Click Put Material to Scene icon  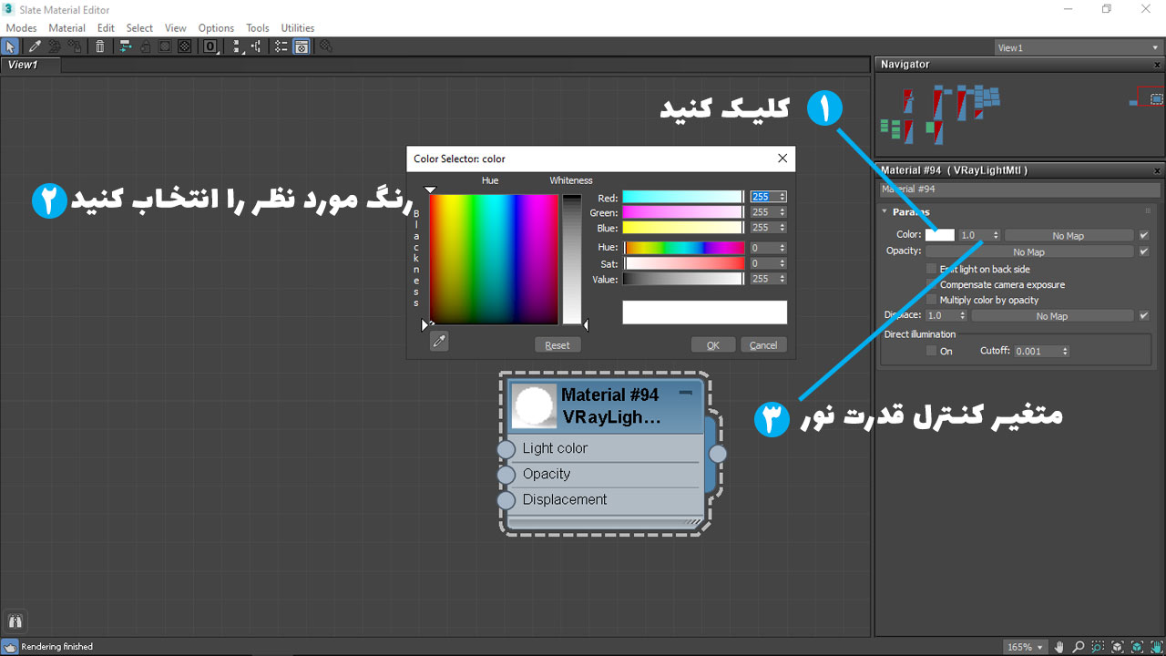[x=55, y=46]
